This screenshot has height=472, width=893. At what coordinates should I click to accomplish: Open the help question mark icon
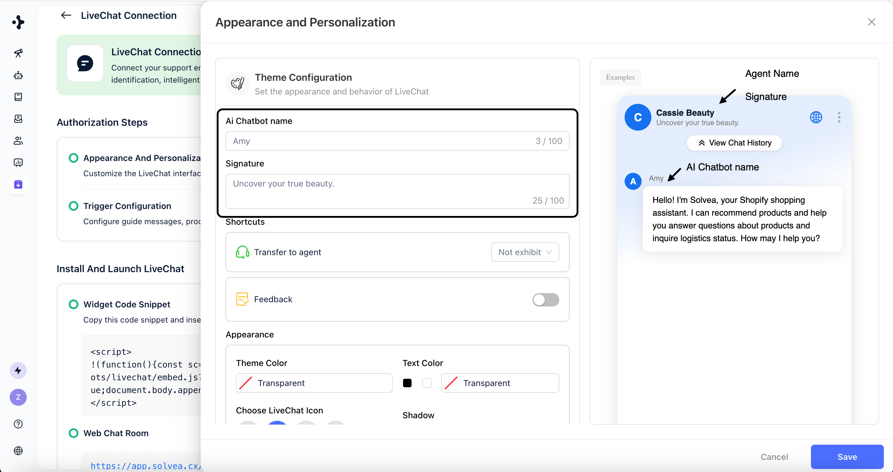[x=18, y=424]
